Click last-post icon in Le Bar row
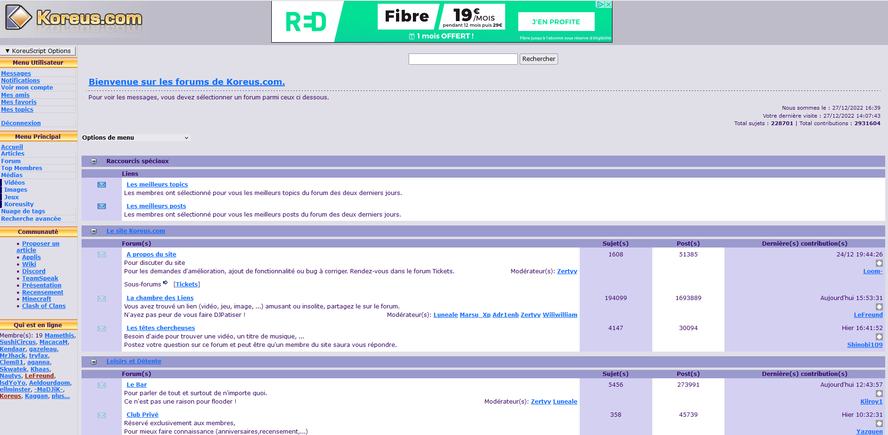Viewport: 888px width, 435px height. pyautogui.click(x=879, y=394)
